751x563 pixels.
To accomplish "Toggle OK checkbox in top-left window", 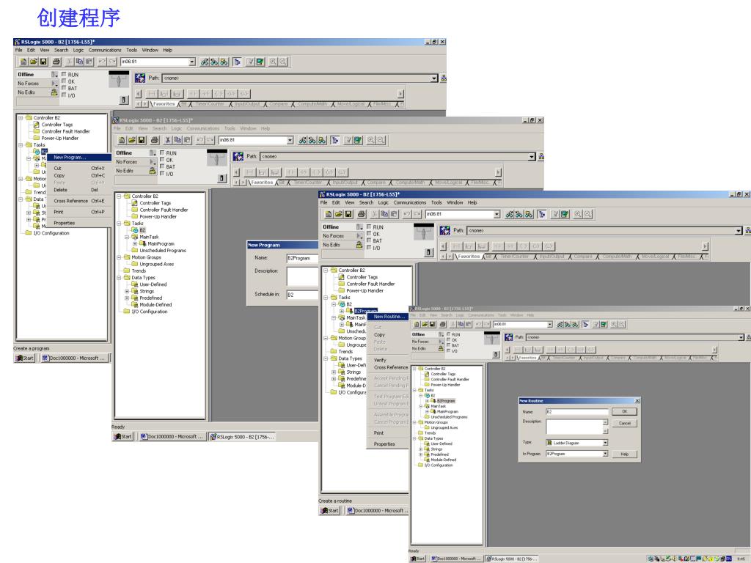I will (64, 81).
